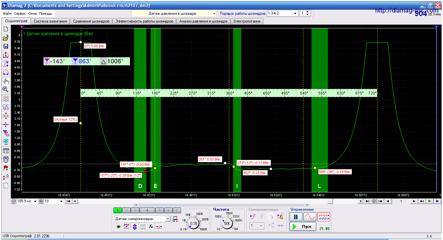This screenshot has width=443, height=240.
Task: Toggle the blue vertical arrows button
Action: click(135, 227)
